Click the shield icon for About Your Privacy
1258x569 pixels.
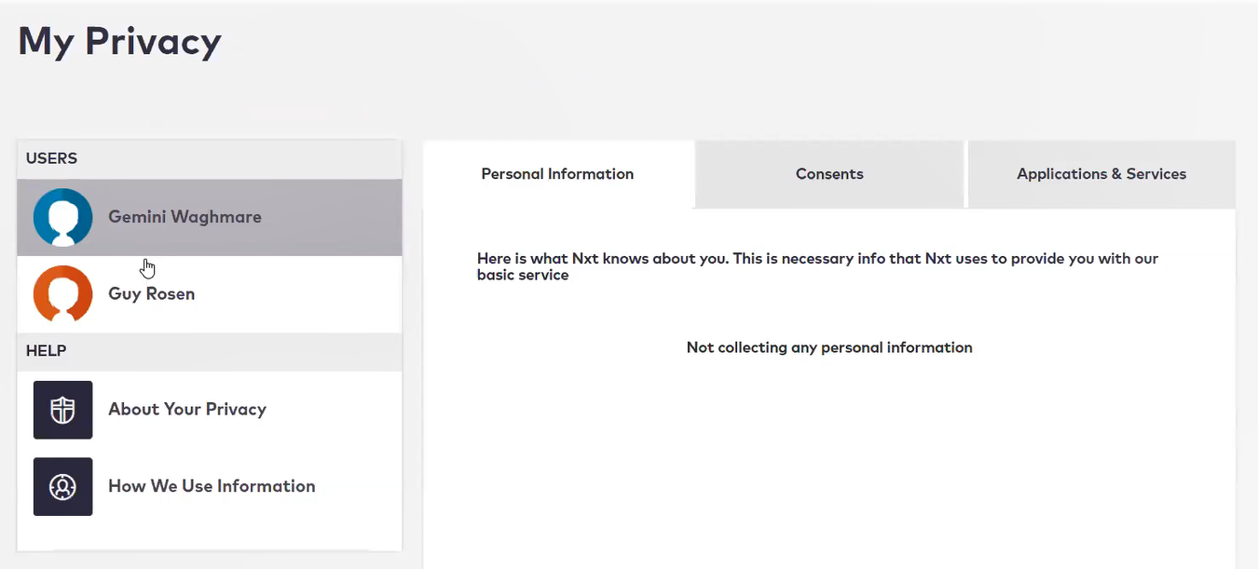[62, 410]
